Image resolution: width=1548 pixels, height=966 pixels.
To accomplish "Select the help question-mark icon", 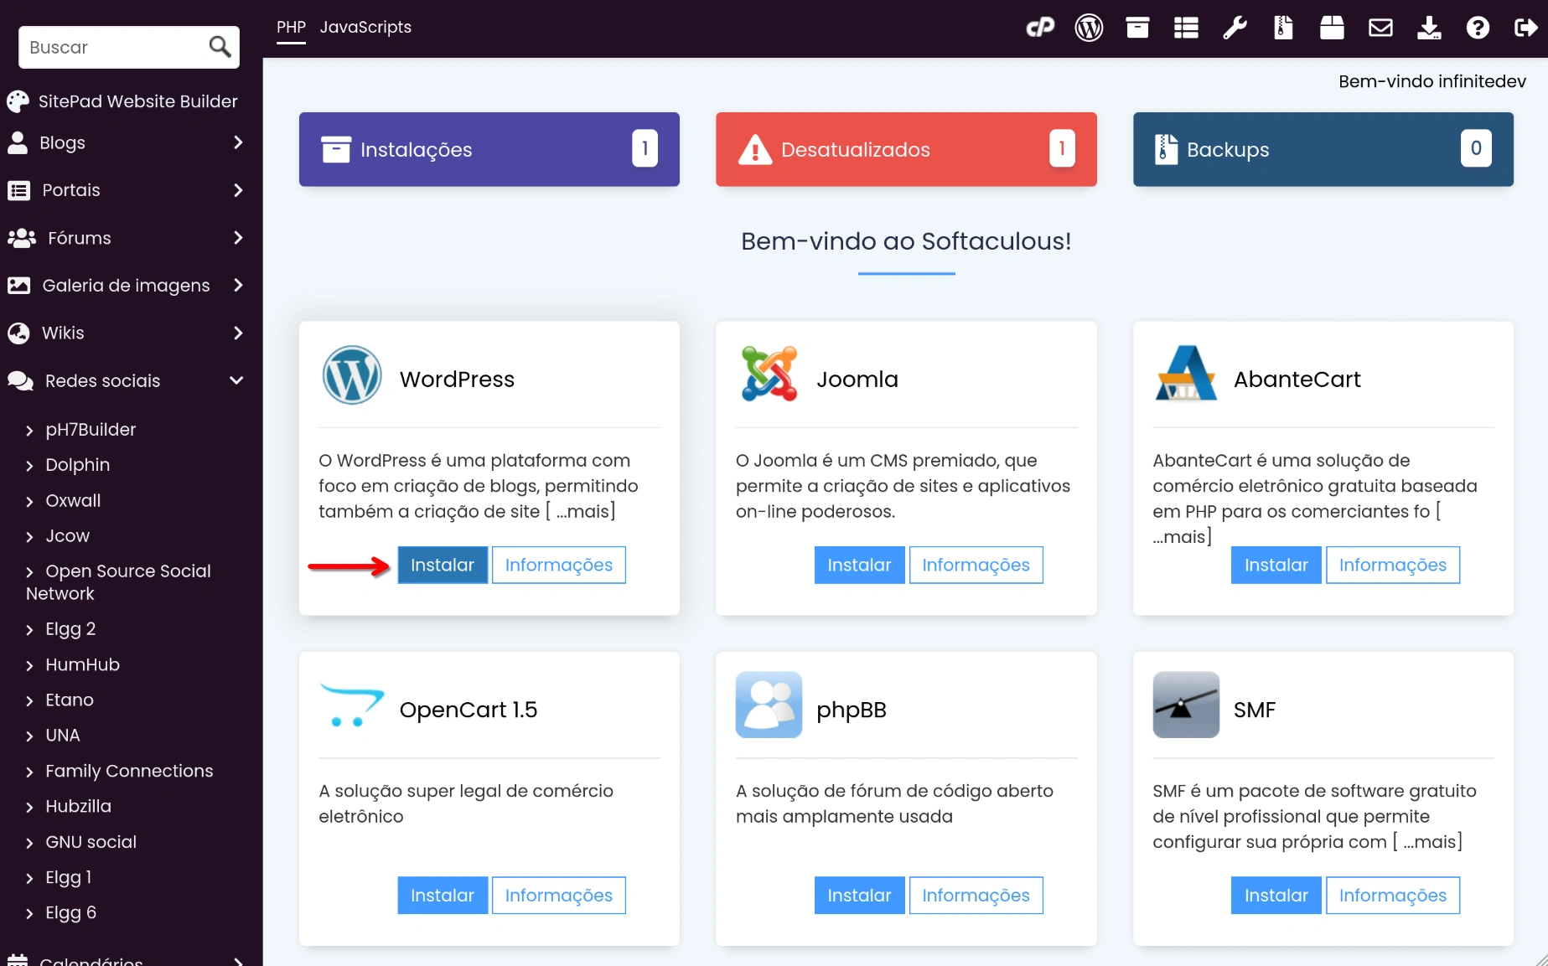I will coord(1477,27).
